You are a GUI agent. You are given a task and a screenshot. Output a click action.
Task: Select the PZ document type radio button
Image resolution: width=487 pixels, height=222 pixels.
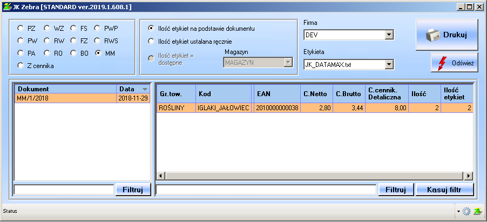pyautogui.click(x=21, y=28)
